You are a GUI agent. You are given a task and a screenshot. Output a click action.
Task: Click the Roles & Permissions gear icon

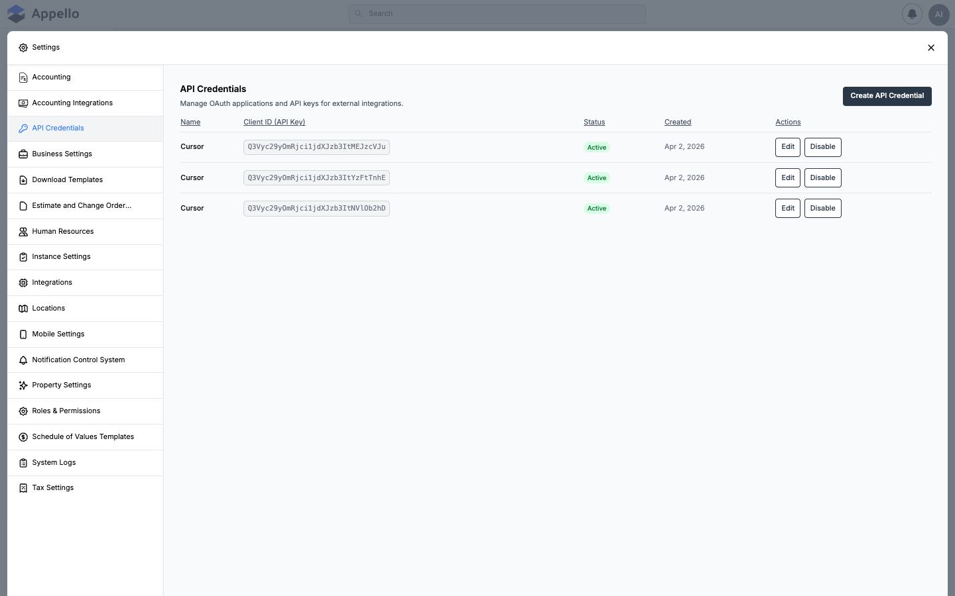tap(23, 411)
